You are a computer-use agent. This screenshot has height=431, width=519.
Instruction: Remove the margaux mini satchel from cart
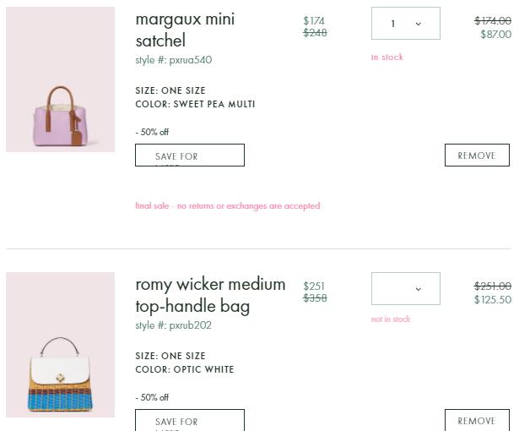[x=477, y=155]
